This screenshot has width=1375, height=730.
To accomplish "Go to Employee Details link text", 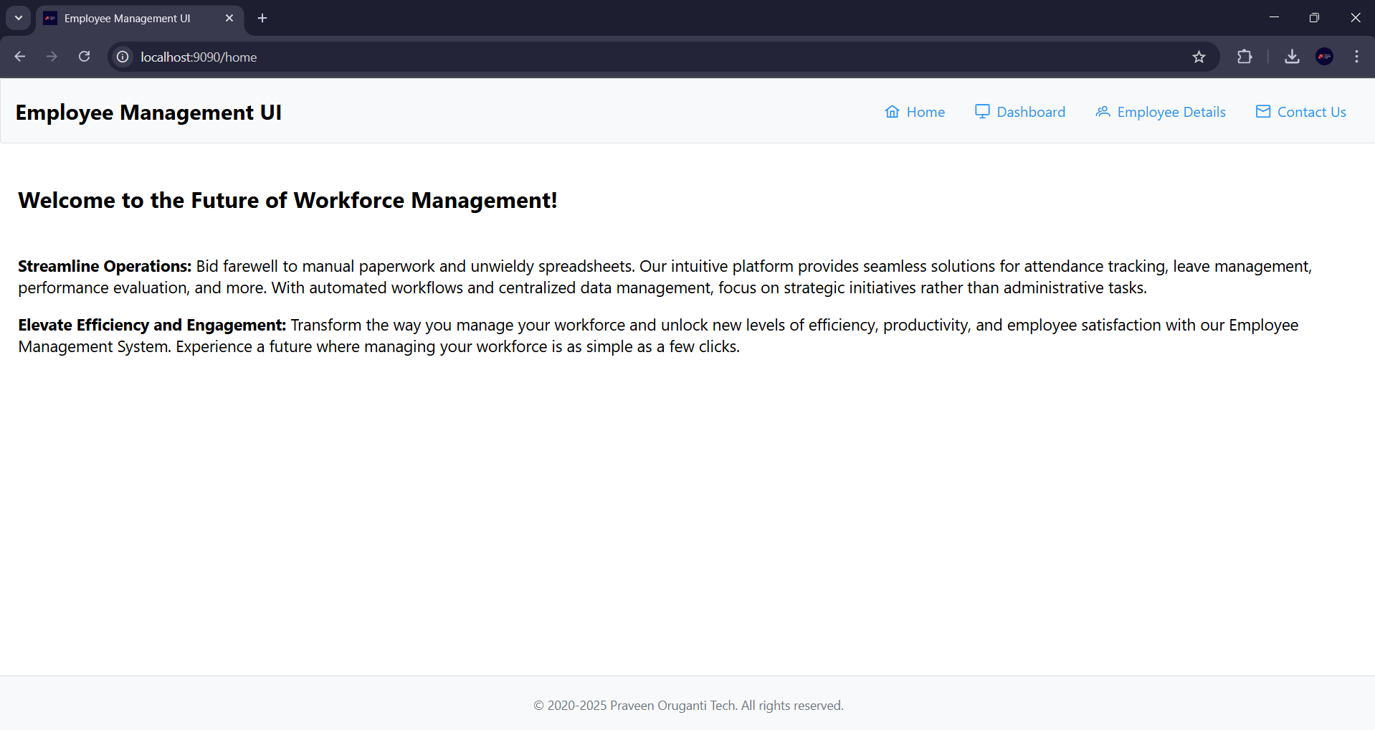I will (x=1171, y=112).
